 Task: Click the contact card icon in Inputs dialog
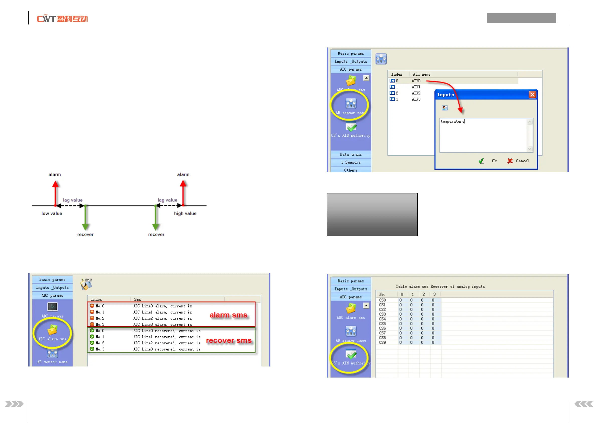(x=445, y=108)
